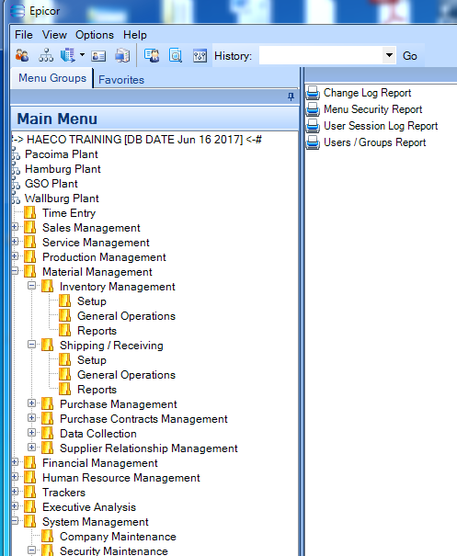Open Menu Security Report
The height and width of the screenshot is (556, 457).
(x=373, y=109)
